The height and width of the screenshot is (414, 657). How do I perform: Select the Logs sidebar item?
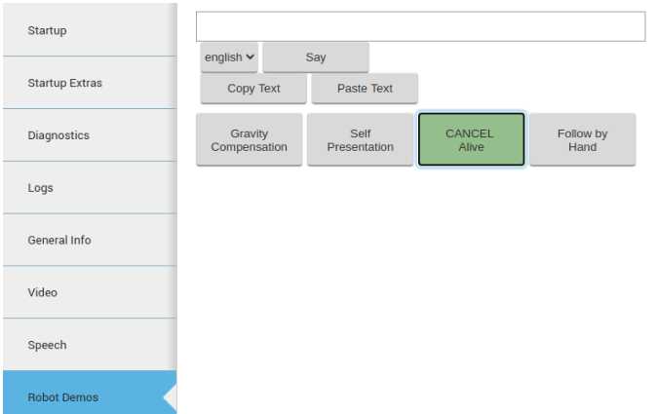tap(90, 188)
